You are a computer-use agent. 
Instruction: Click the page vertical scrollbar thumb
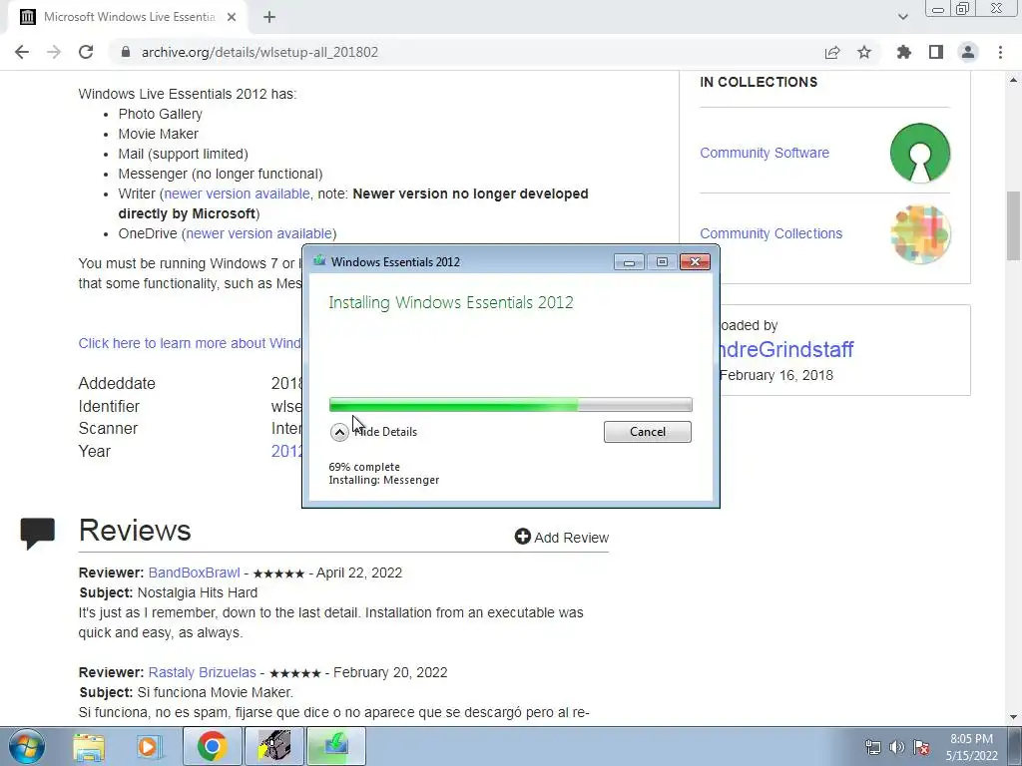1014,225
